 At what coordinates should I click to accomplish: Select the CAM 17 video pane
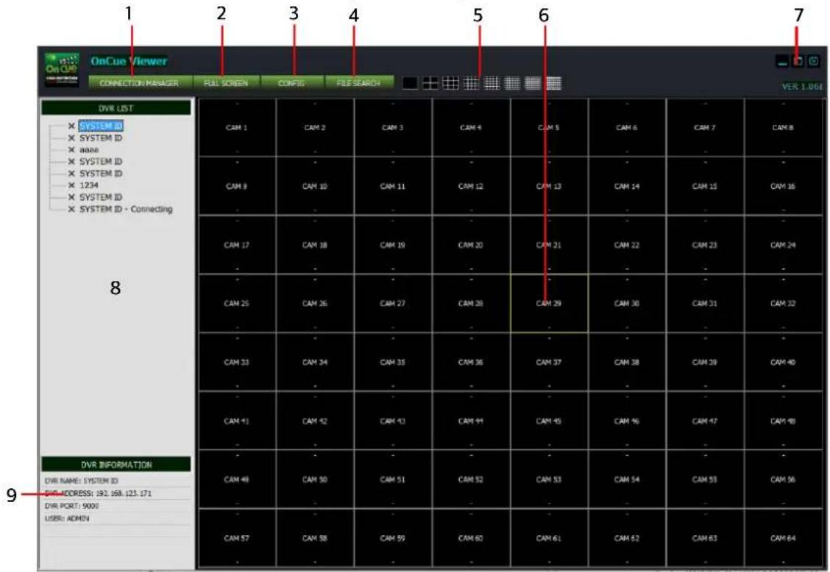237,245
